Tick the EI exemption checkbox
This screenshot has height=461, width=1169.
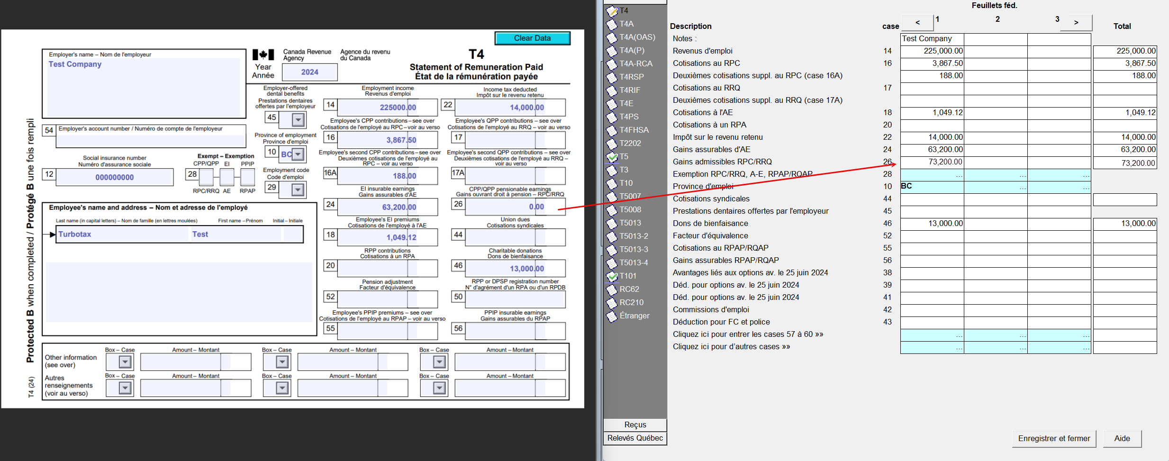(x=227, y=177)
